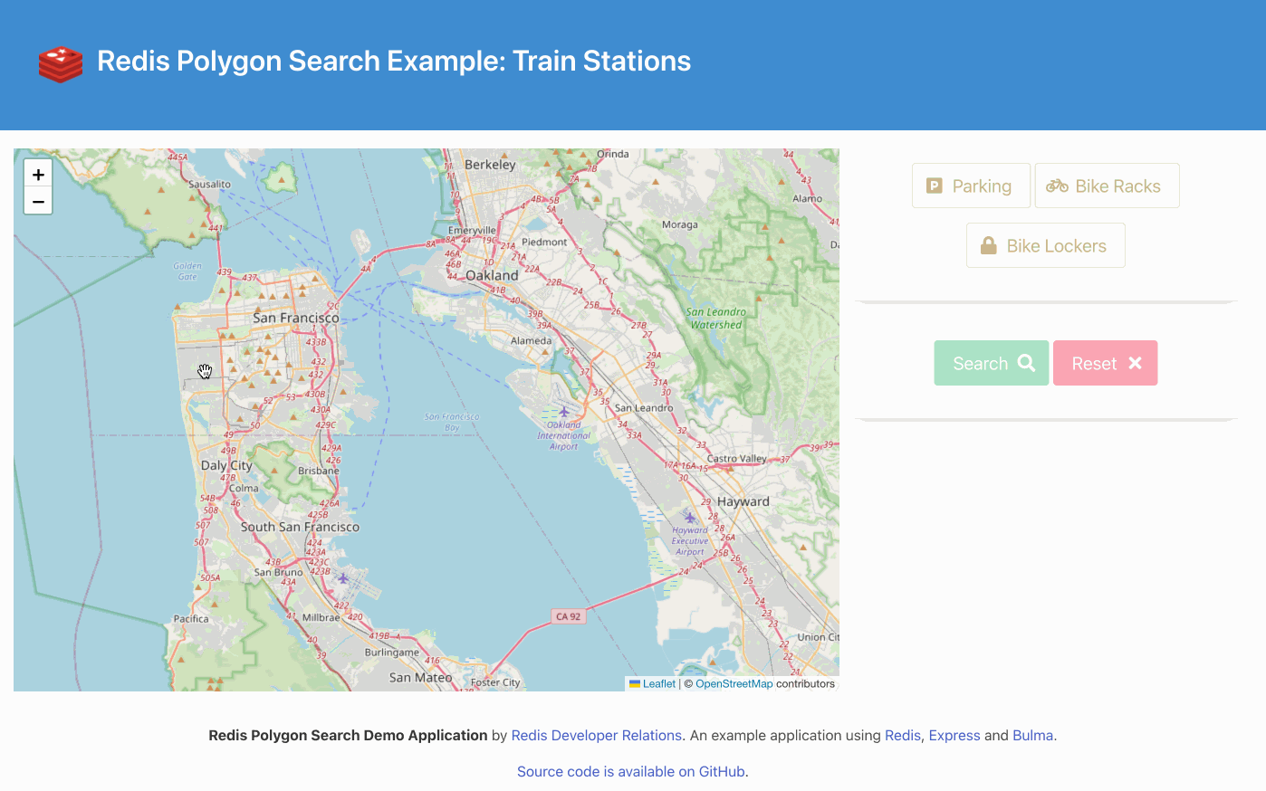The image size is (1266, 791).
Task: Click the San Leandro Watershed label
Action: (716, 319)
